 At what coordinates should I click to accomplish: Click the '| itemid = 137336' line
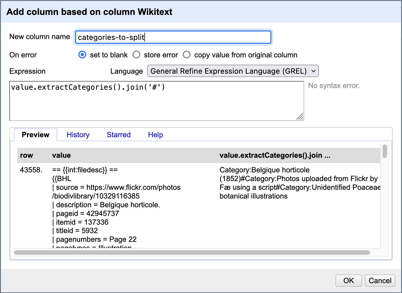pos(80,222)
